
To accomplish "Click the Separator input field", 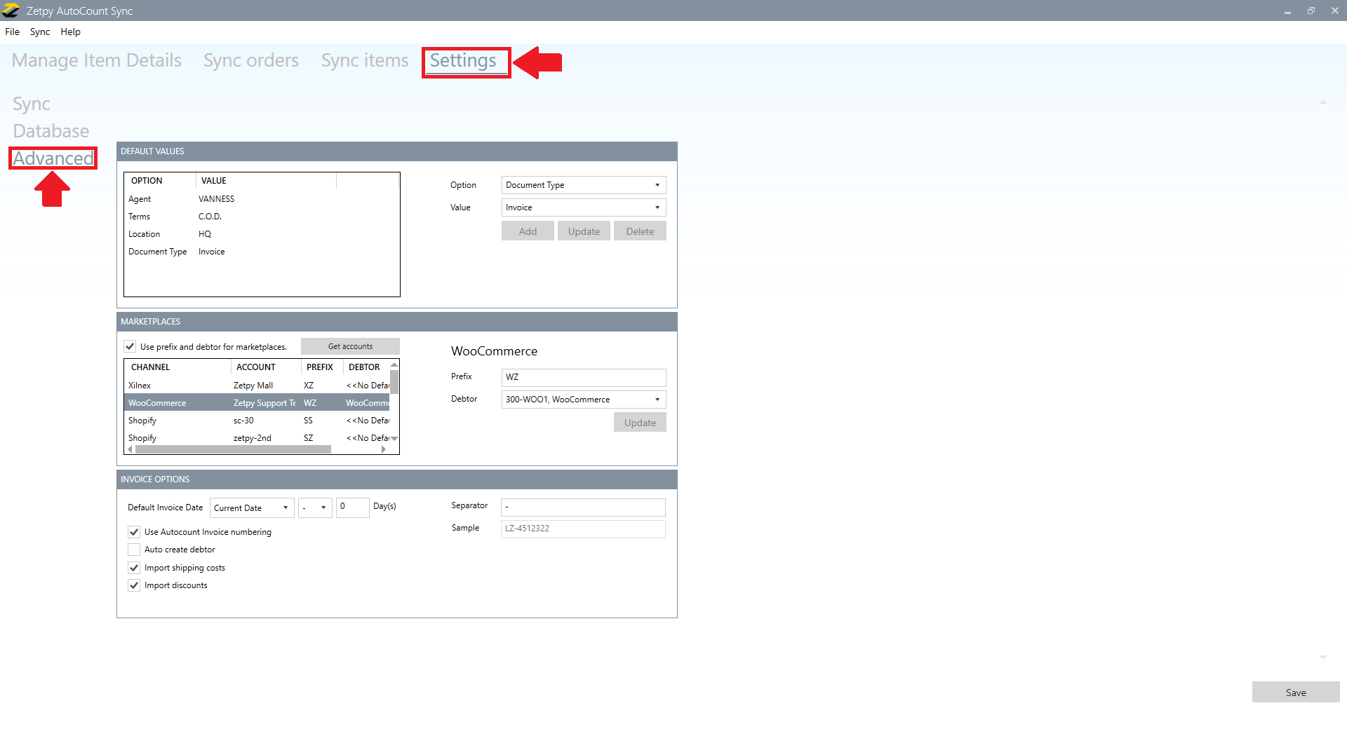I will pyautogui.click(x=583, y=507).
